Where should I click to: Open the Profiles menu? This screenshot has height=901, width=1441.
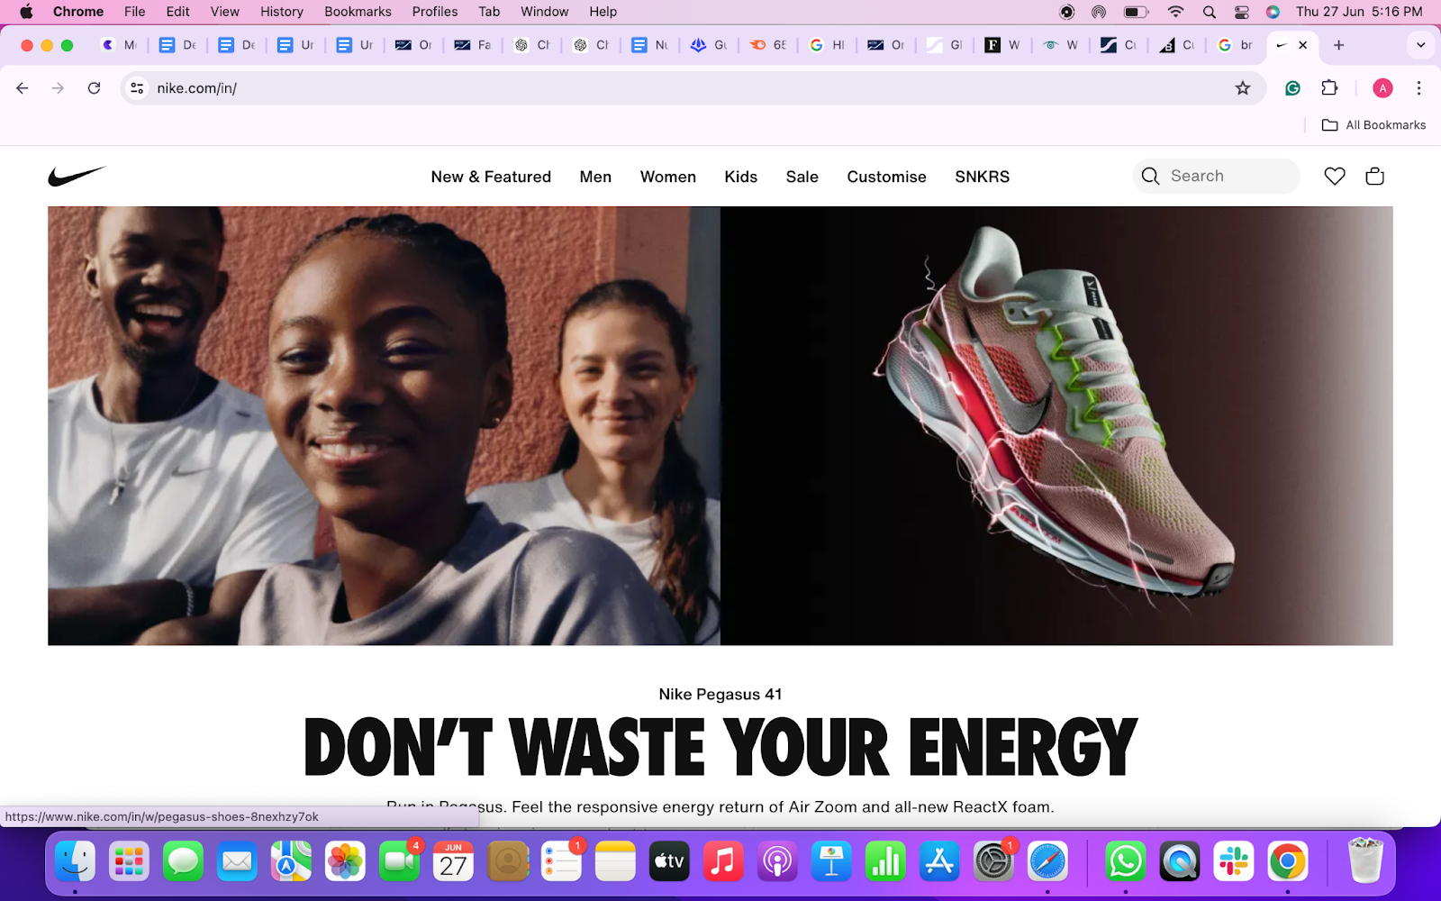pos(435,12)
